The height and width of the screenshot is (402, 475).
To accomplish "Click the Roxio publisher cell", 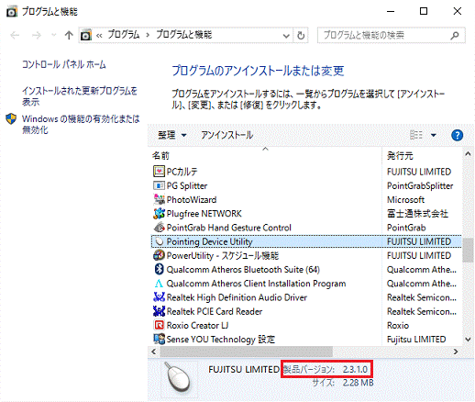I will [398, 325].
